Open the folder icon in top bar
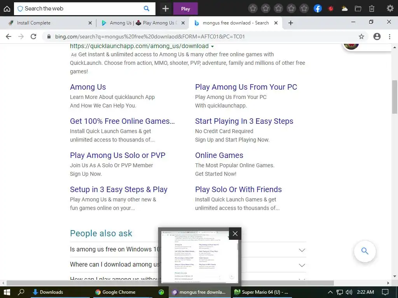Viewport: 398px width, 298px height. coord(358,9)
